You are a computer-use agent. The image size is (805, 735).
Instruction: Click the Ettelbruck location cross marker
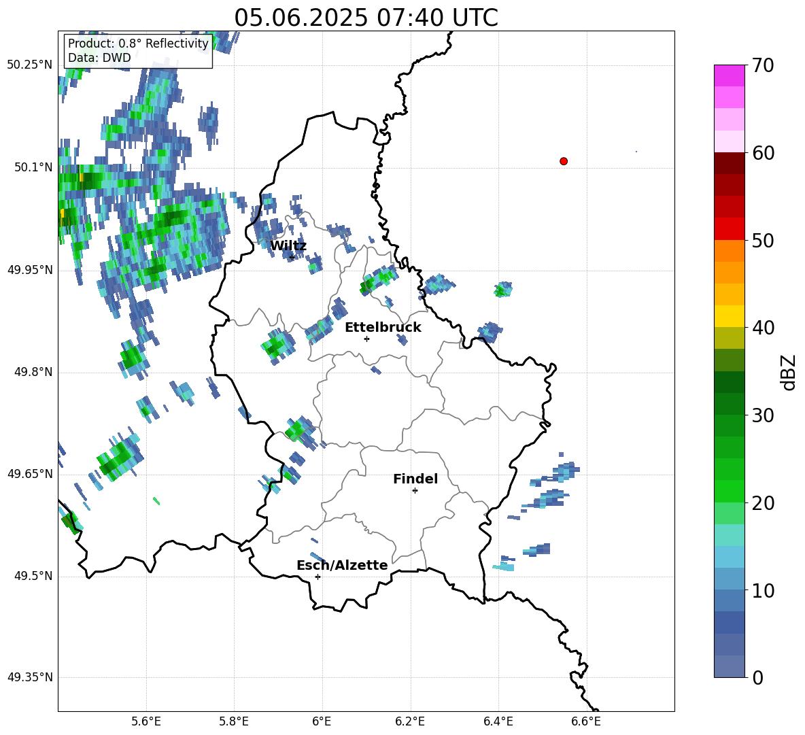point(366,339)
